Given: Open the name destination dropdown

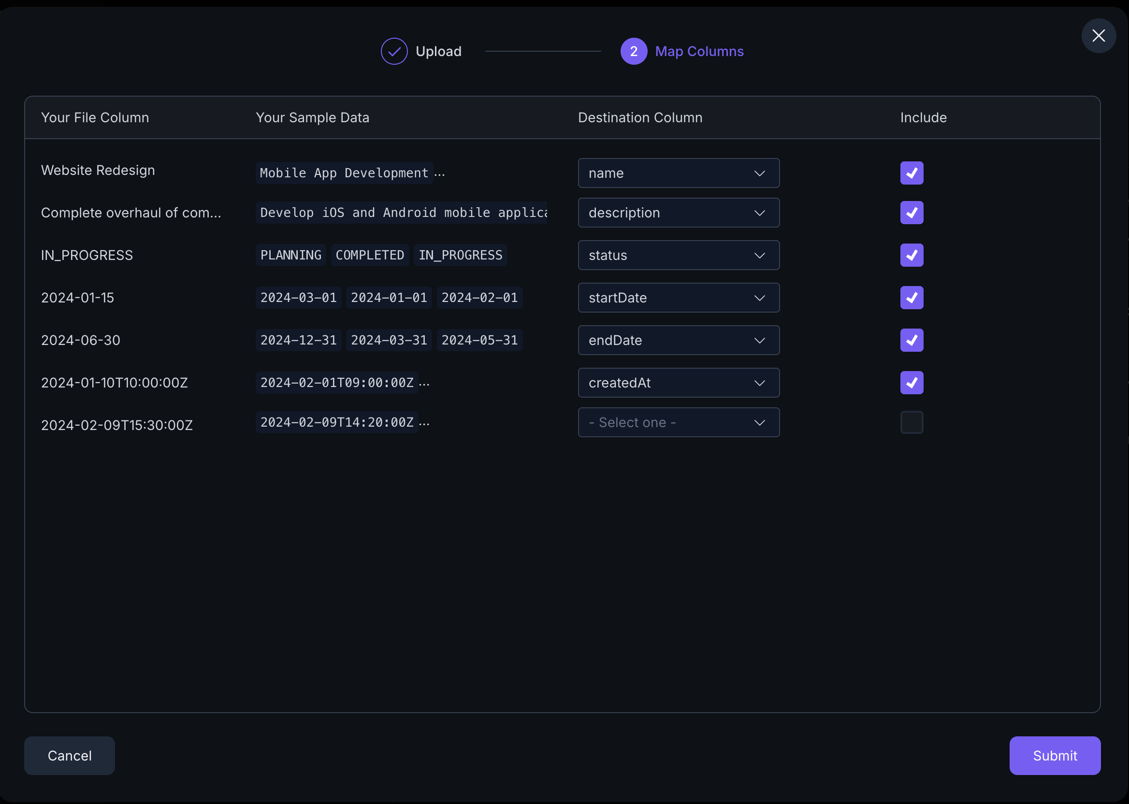Looking at the screenshot, I should click(x=678, y=173).
